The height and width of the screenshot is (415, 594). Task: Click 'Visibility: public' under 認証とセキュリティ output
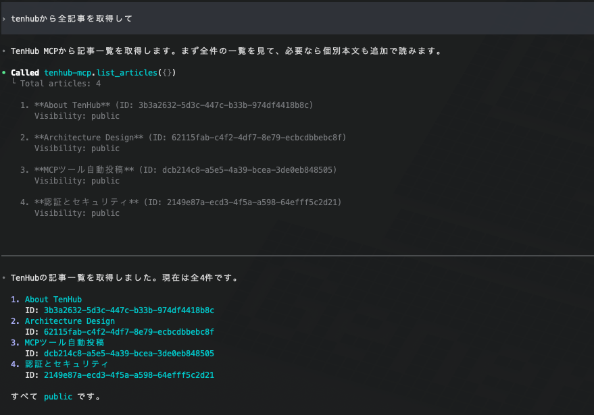coord(77,213)
